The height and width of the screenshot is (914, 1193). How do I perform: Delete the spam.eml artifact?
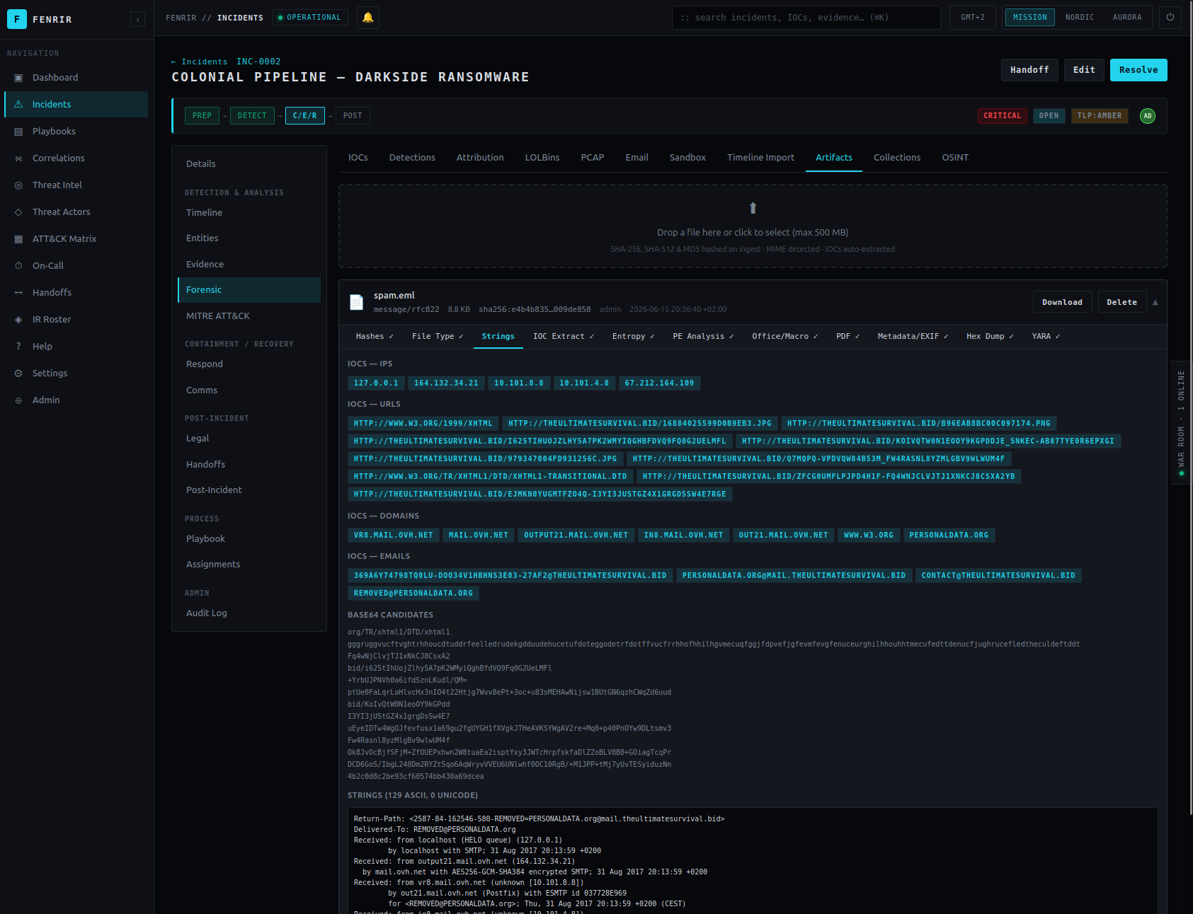(1122, 303)
